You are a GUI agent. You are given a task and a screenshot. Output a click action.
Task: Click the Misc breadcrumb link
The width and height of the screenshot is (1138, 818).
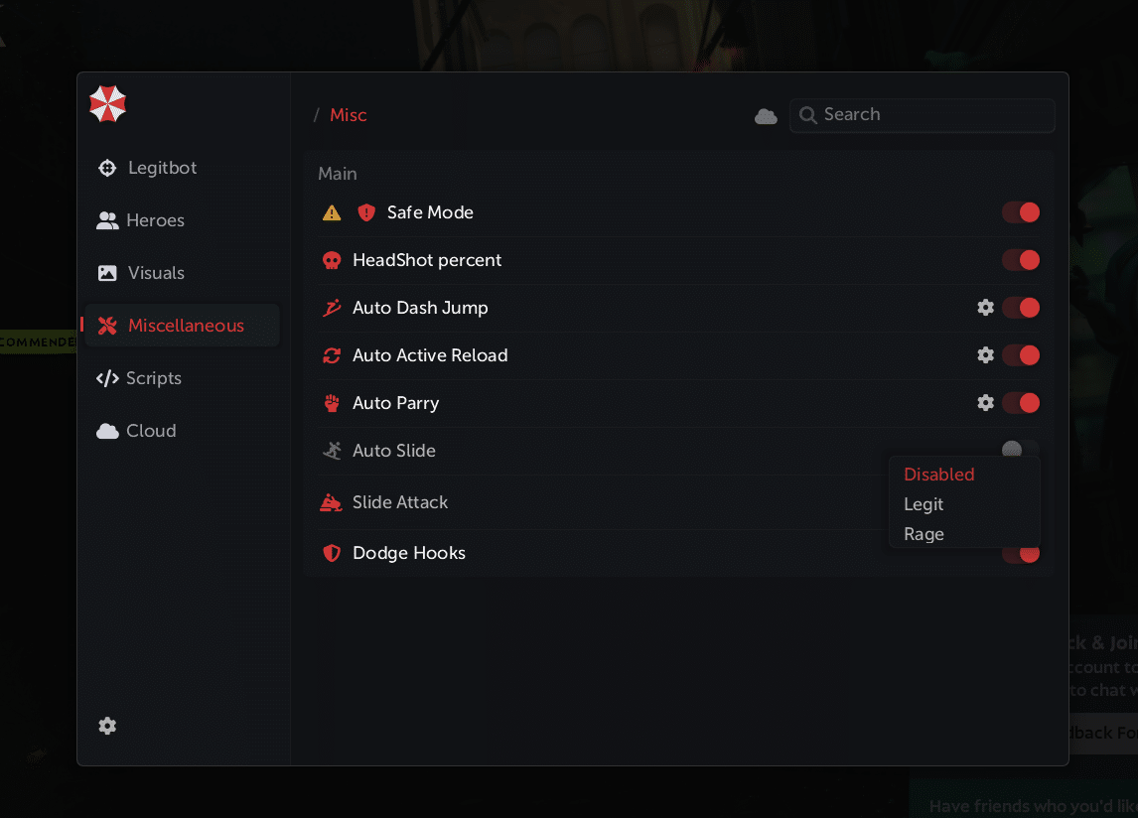(349, 115)
